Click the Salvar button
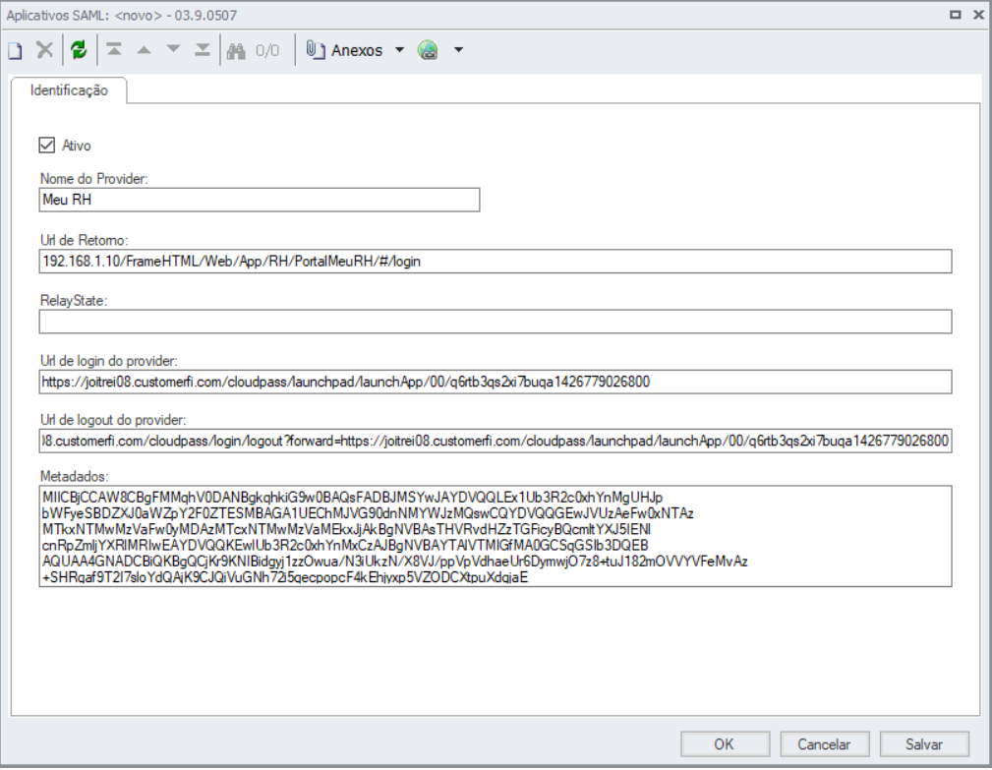 [x=924, y=744]
